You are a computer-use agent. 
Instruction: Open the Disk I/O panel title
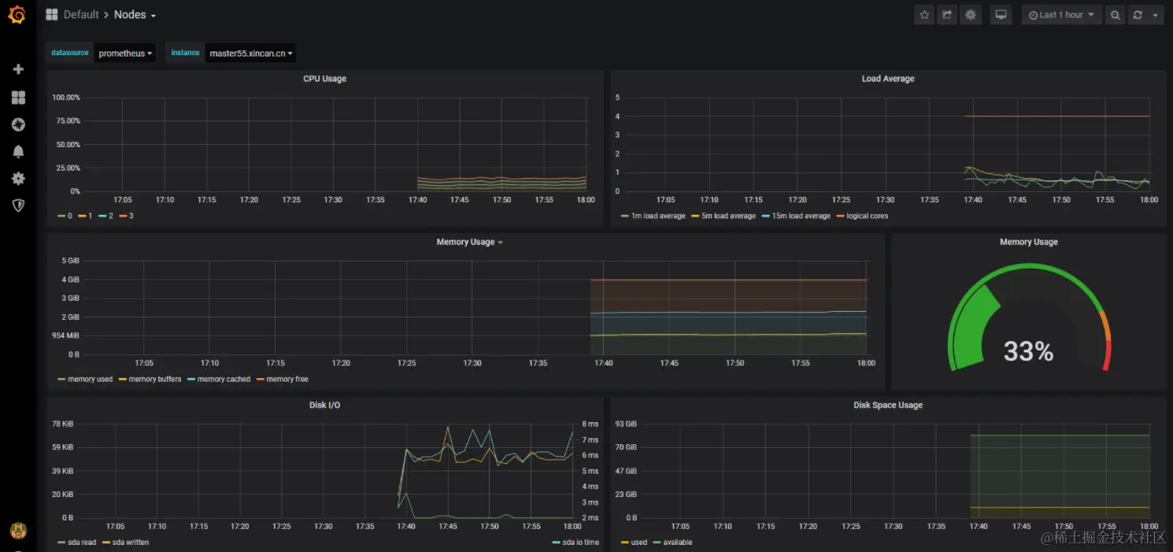[x=324, y=405]
